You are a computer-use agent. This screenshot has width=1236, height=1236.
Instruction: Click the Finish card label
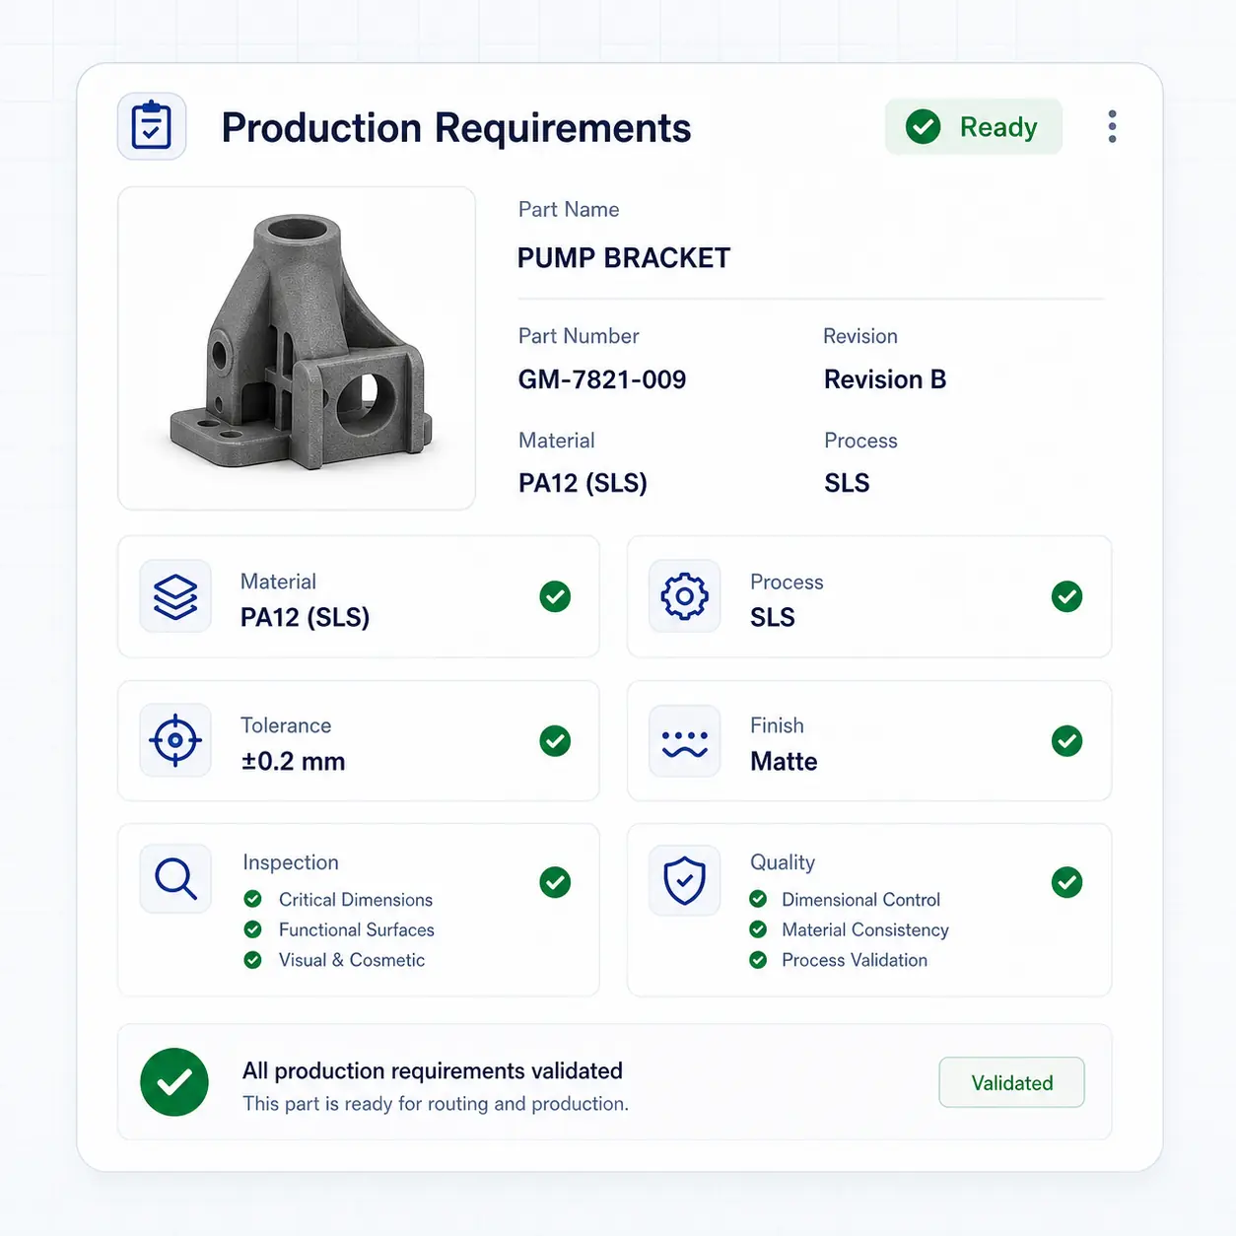click(x=777, y=725)
